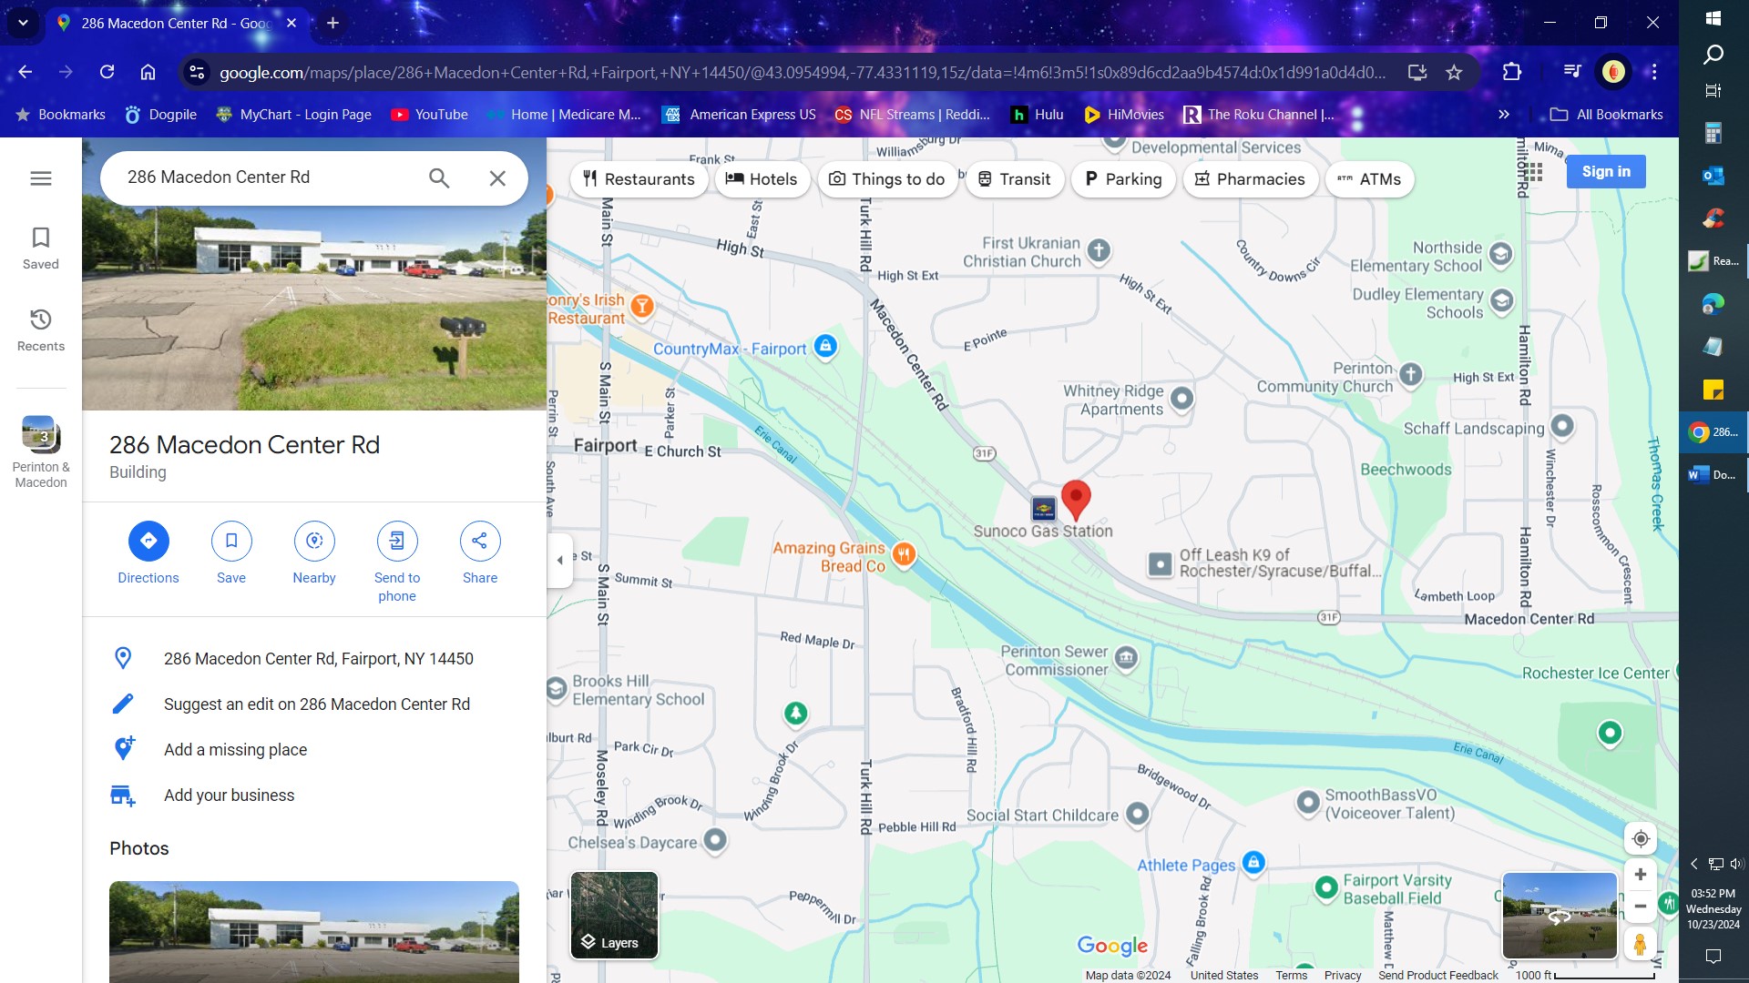
Task: Open Recents in left sidebar
Action: [x=41, y=329]
